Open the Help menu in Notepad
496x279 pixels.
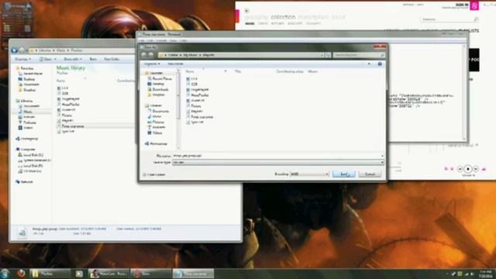tap(184, 41)
